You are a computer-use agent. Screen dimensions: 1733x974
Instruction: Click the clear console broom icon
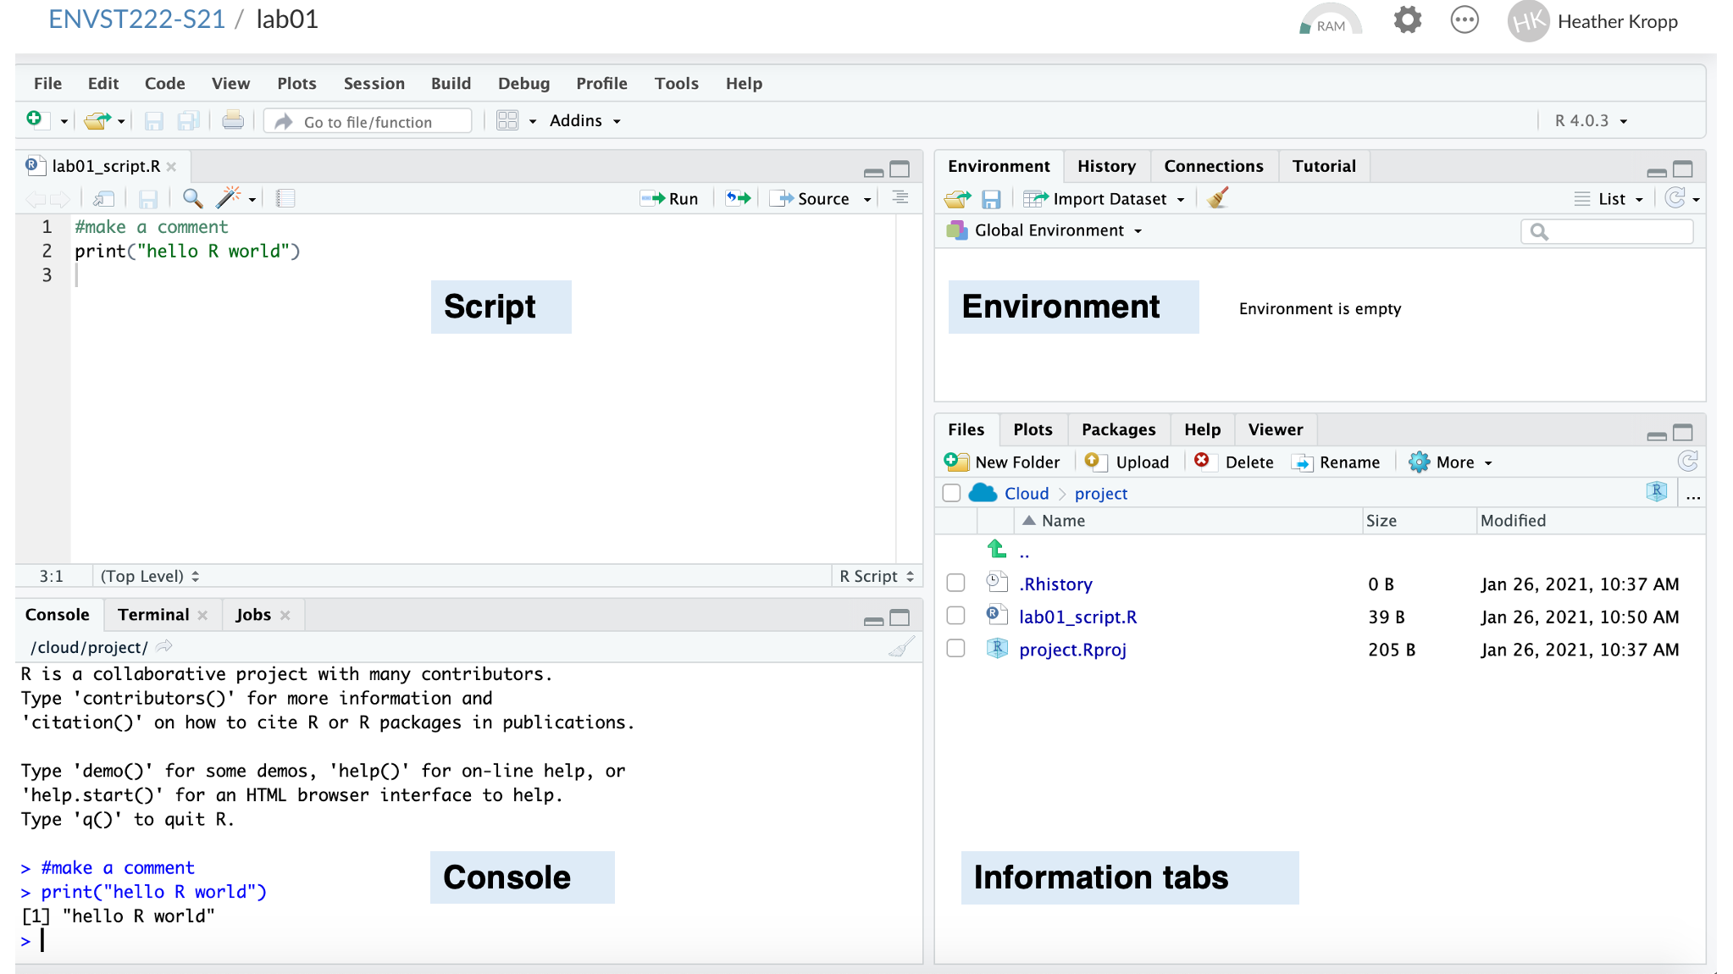[x=901, y=647]
